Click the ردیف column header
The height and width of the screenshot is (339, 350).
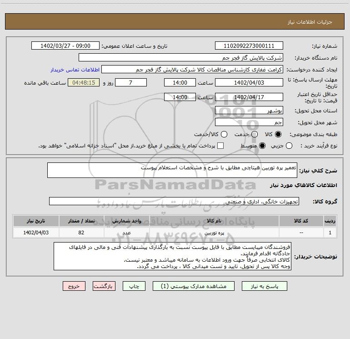click(330, 221)
